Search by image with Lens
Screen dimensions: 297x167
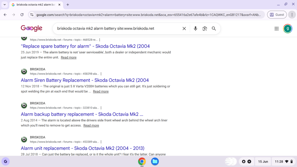pyautogui.click(x=205, y=29)
